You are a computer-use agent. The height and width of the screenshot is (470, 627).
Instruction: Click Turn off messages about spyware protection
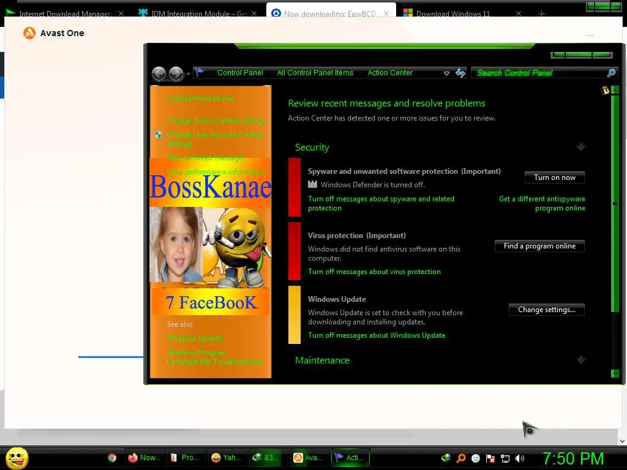(x=381, y=203)
